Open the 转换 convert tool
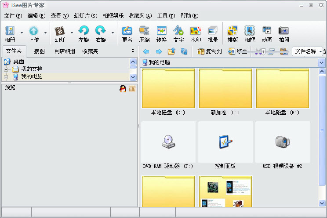The height and width of the screenshot is (218, 327). [x=161, y=34]
